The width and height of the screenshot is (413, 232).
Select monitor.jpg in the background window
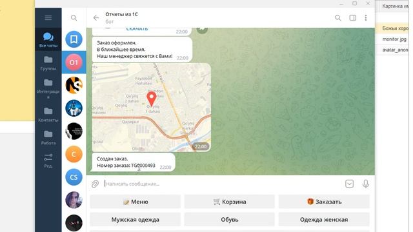394,39
